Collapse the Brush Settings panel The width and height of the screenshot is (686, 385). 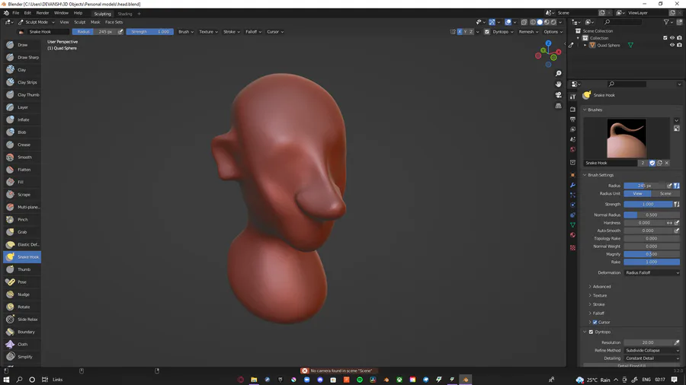pyautogui.click(x=601, y=175)
